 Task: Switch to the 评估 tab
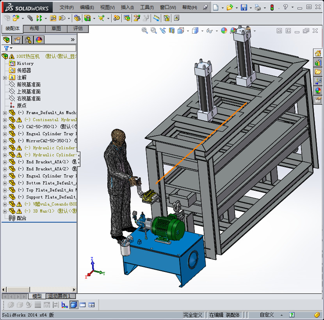tap(78, 29)
